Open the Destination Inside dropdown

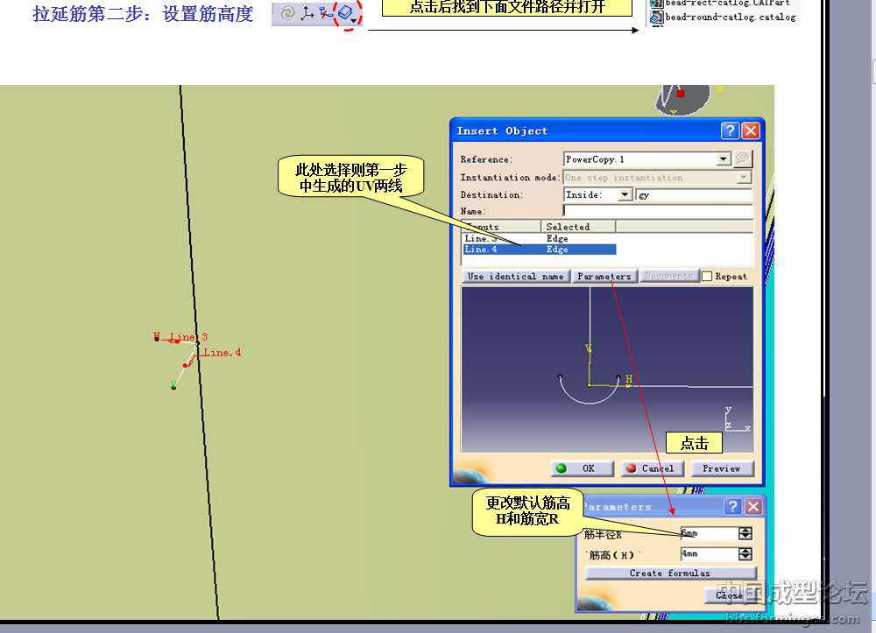point(625,194)
